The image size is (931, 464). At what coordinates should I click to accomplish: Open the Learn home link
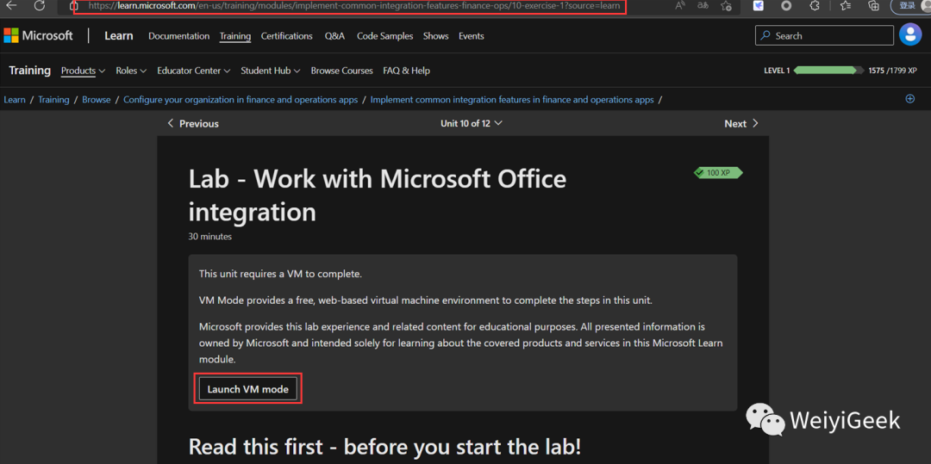click(x=119, y=35)
